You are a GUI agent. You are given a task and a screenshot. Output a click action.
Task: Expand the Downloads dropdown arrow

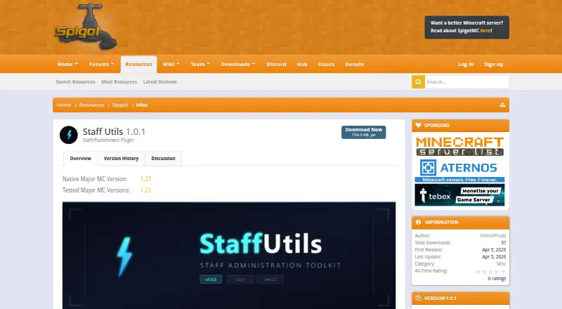click(254, 64)
